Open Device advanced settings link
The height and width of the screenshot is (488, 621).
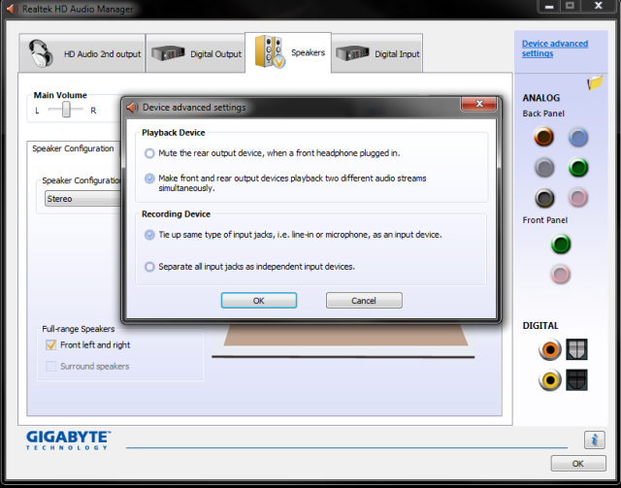[x=554, y=49]
